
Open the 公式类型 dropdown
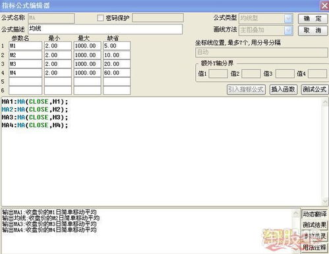point(288,18)
